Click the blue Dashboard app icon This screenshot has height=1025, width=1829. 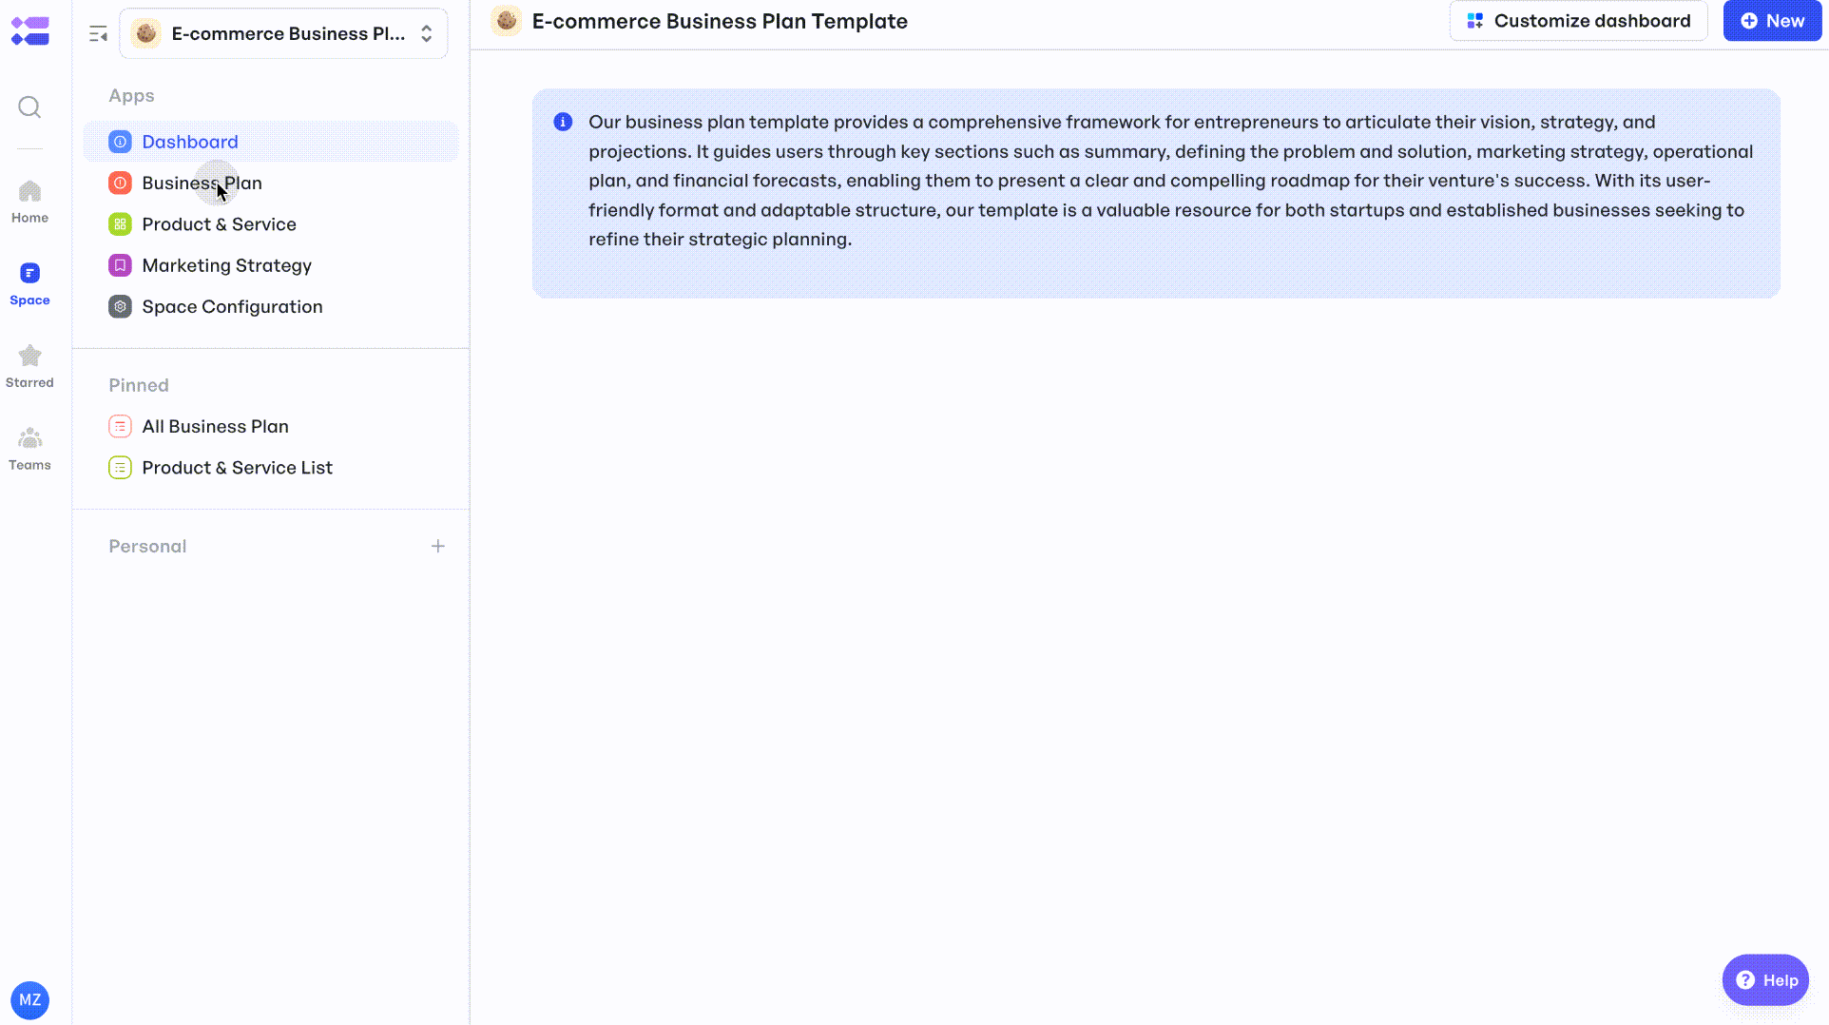[120, 142]
